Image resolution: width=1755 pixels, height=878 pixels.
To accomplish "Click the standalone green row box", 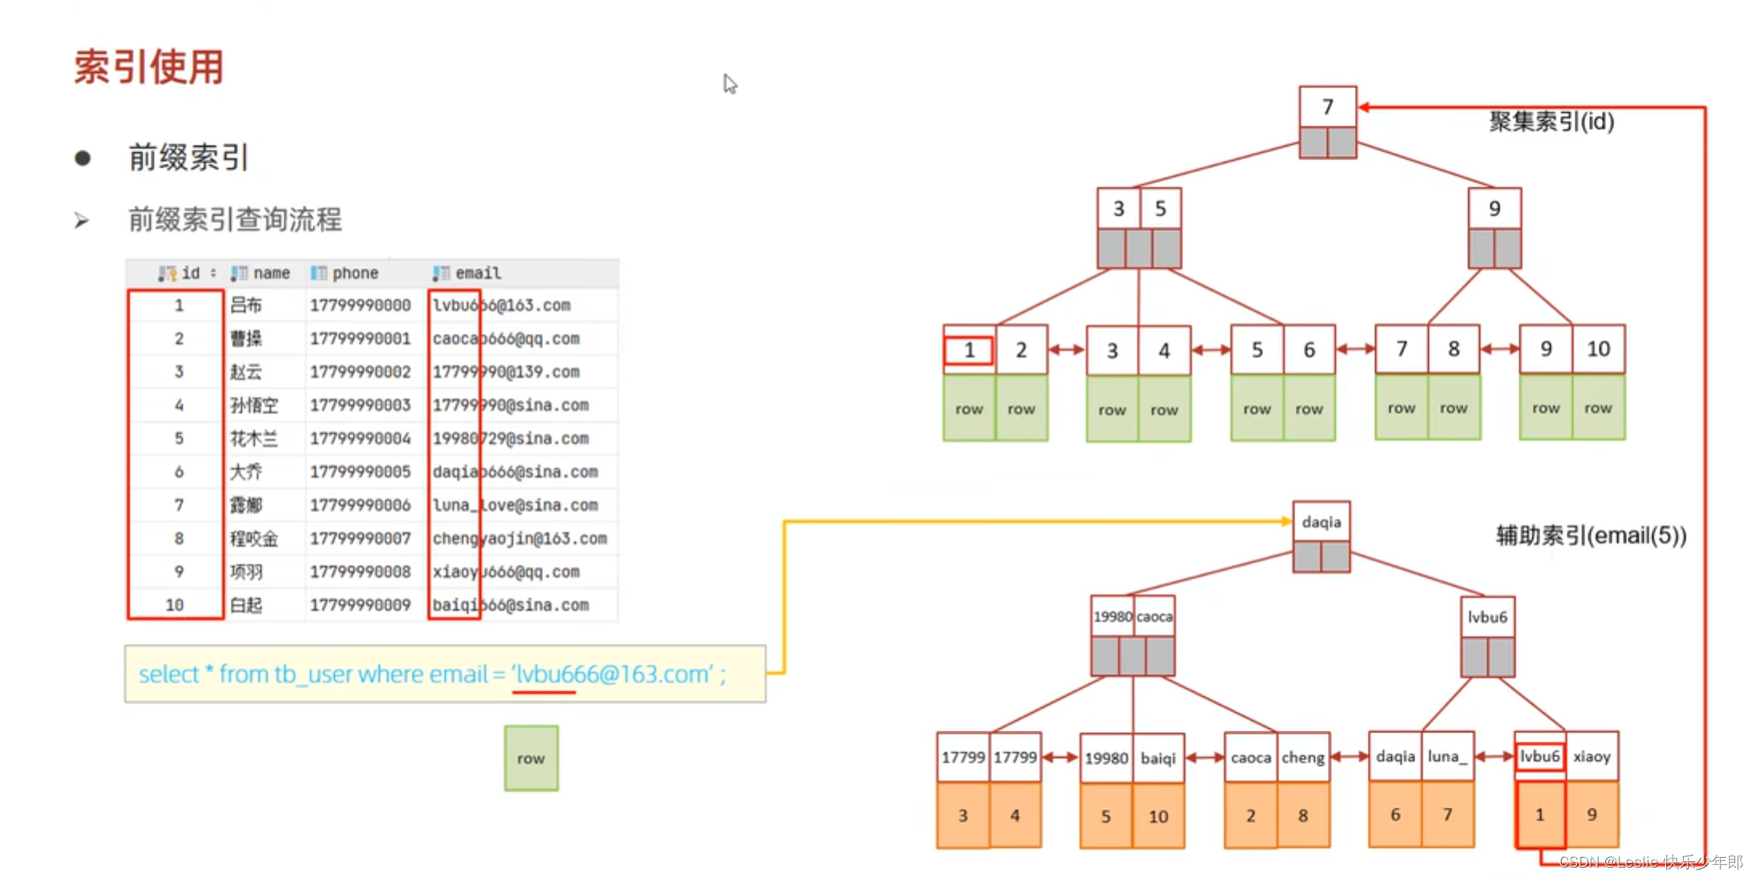I will coord(531,758).
